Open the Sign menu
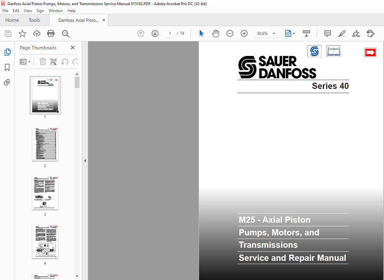This screenshot has height=280, width=384. click(40, 11)
